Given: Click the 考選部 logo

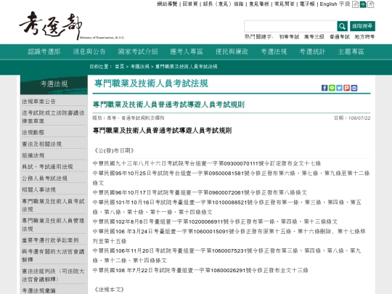Looking at the screenshot, I should pos(72,25).
